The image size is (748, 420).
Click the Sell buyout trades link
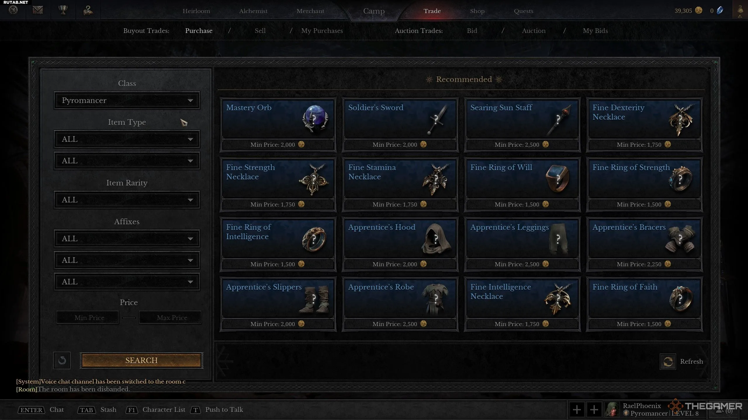[x=260, y=31]
